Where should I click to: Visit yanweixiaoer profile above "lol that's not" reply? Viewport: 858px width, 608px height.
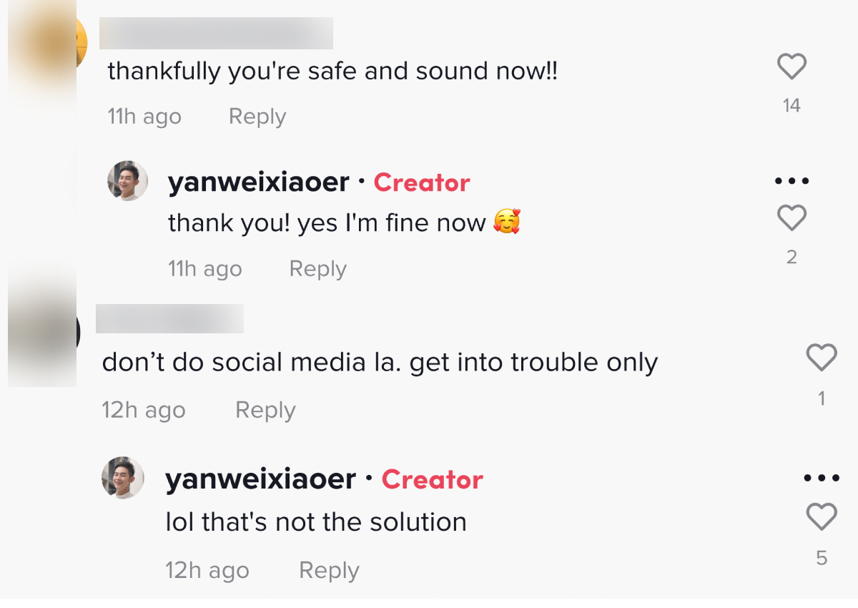point(260,479)
